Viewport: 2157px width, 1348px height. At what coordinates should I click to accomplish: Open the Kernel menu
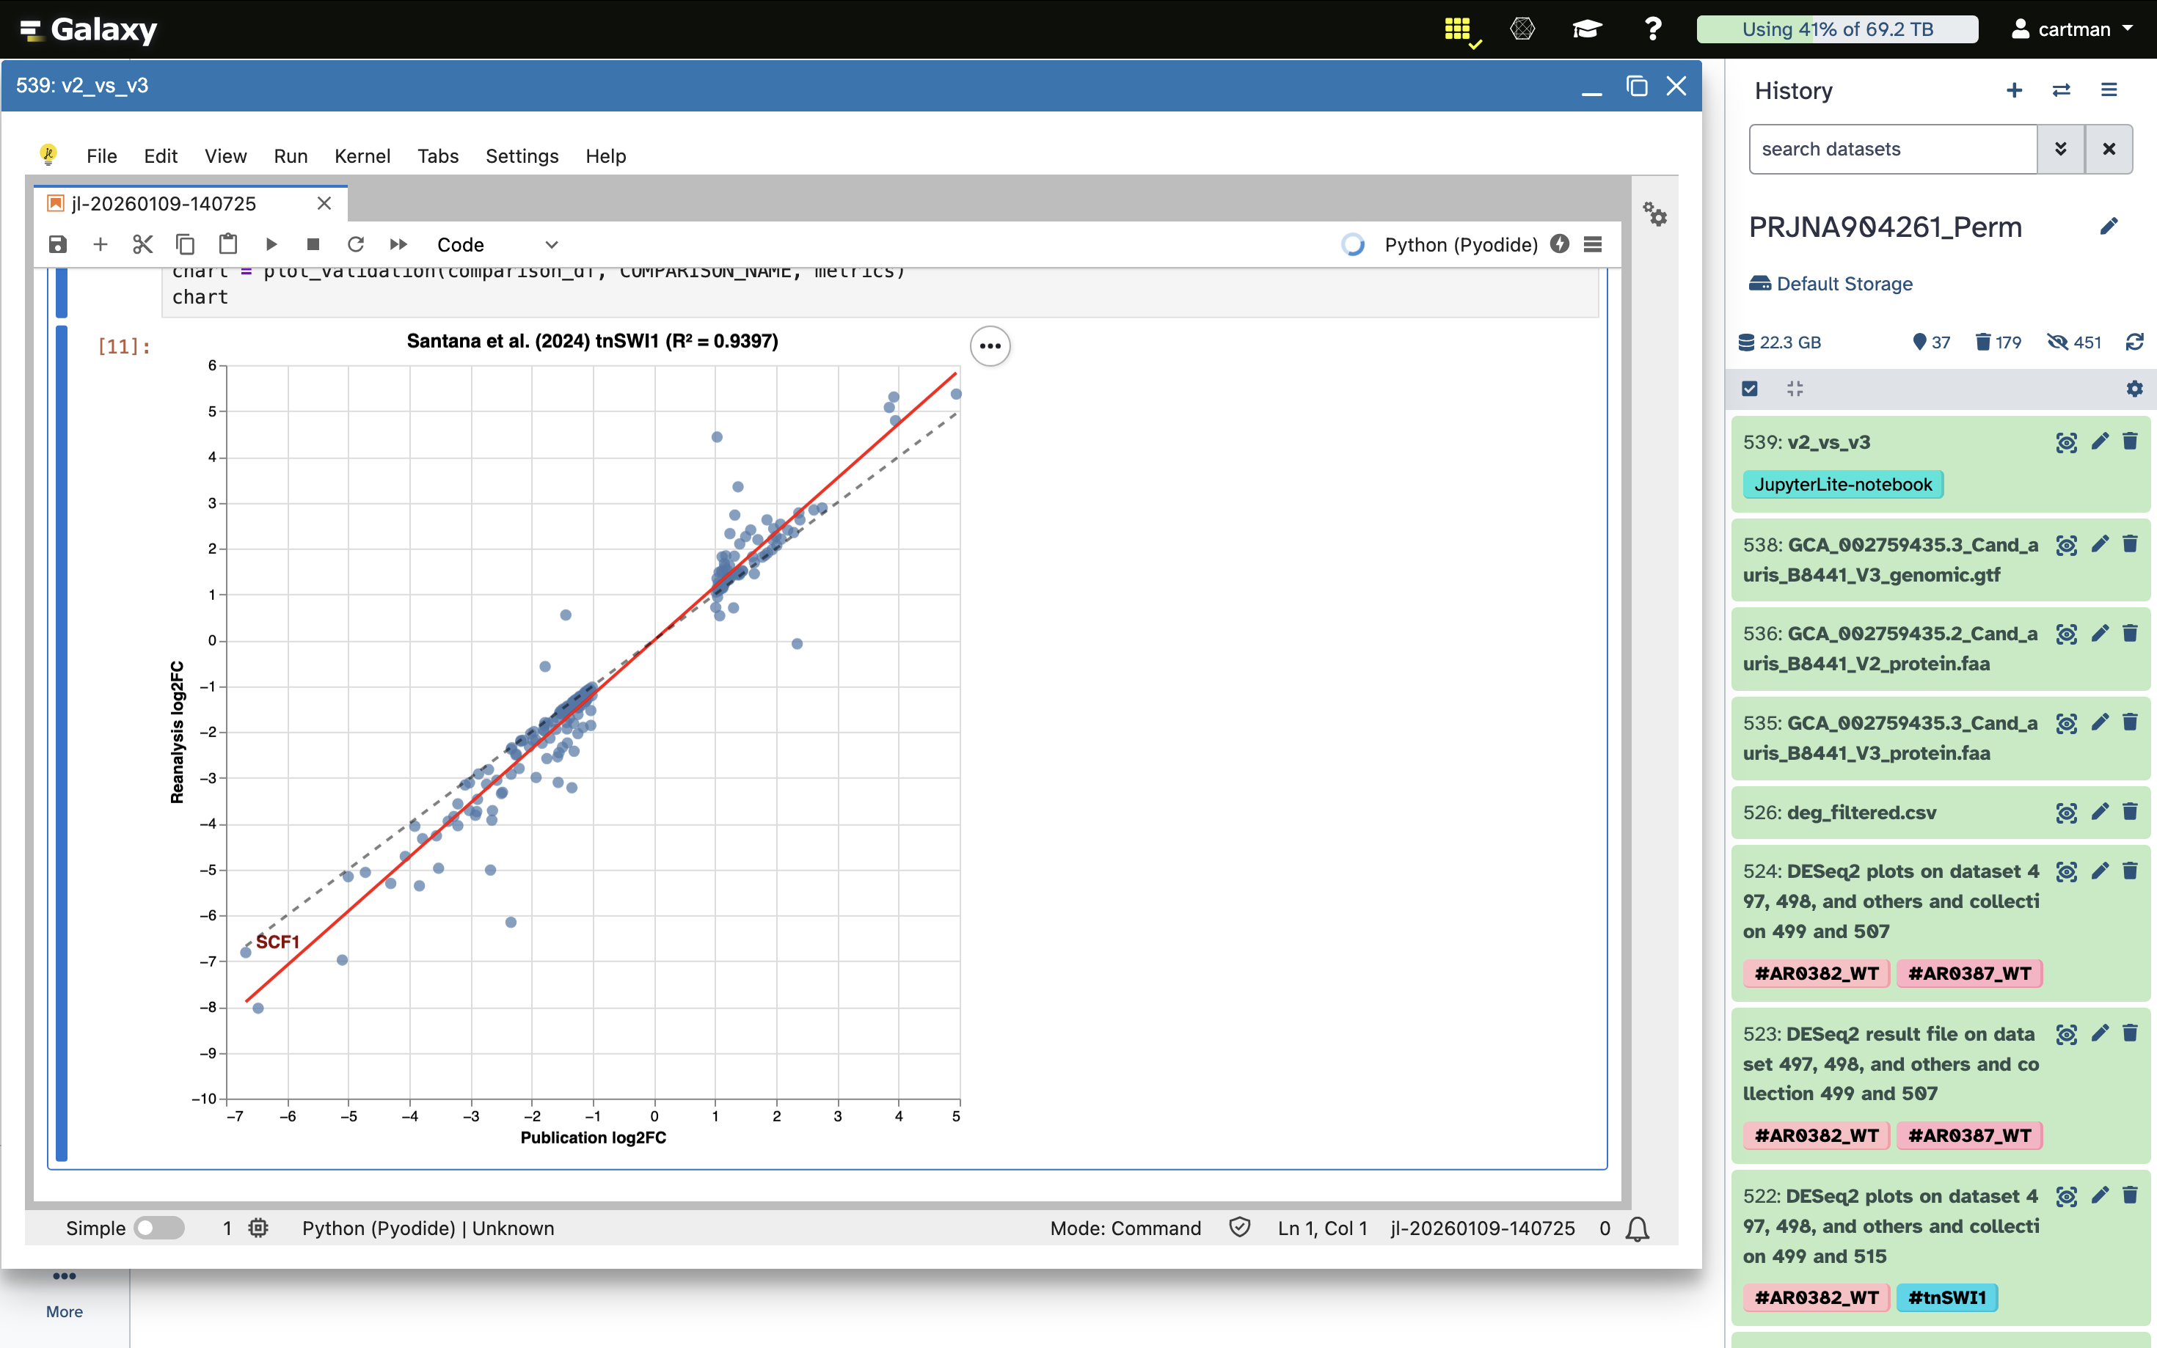[362, 156]
